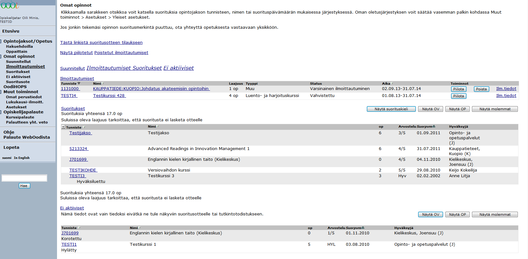This screenshot has width=528, height=259.
Task: Sort Suoritukset by Suorpvm arrow
Action: pos(434,127)
